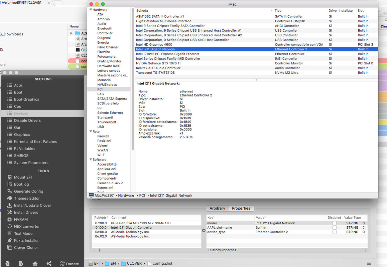Open the SMBIOS section
Image resolution: width=387 pixels, height=267 pixels.
21,156
